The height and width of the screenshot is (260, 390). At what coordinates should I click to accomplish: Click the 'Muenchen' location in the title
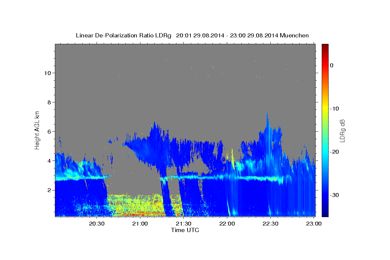tap(295, 35)
